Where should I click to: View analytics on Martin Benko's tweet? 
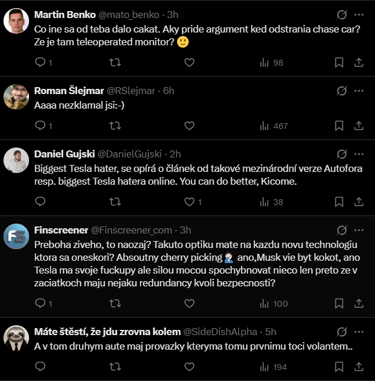tap(271, 62)
